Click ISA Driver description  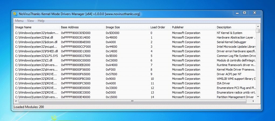tap(223, 83)
